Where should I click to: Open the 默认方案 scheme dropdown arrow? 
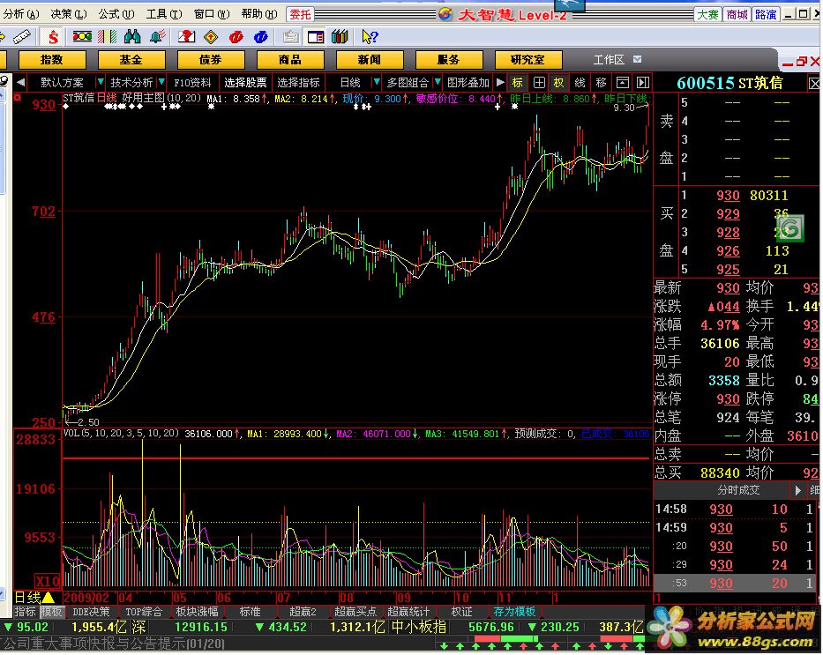(101, 82)
